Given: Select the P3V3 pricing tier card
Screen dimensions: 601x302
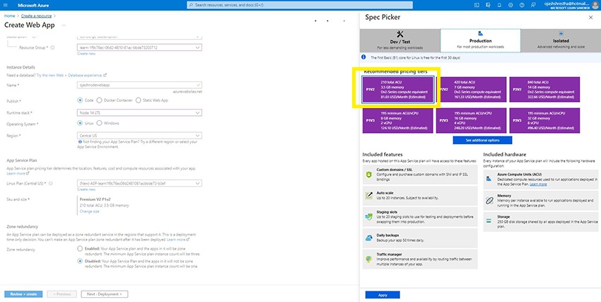Looking at the screenshot, I should click(544, 120).
